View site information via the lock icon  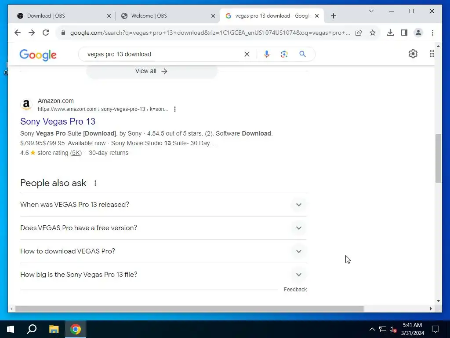click(63, 33)
